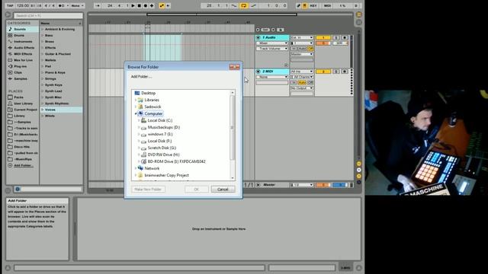The height and width of the screenshot is (274, 488).
Task: Toggle the computer MIDI keyboard button
Action: [x=304, y=5]
